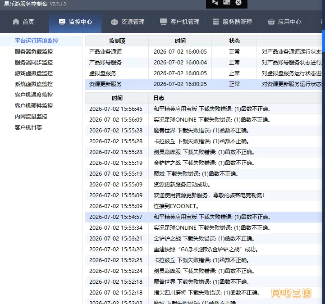The height and width of the screenshot is (304, 325).
Task: Click the box icon for 应用中心
Action: (271, 22)
